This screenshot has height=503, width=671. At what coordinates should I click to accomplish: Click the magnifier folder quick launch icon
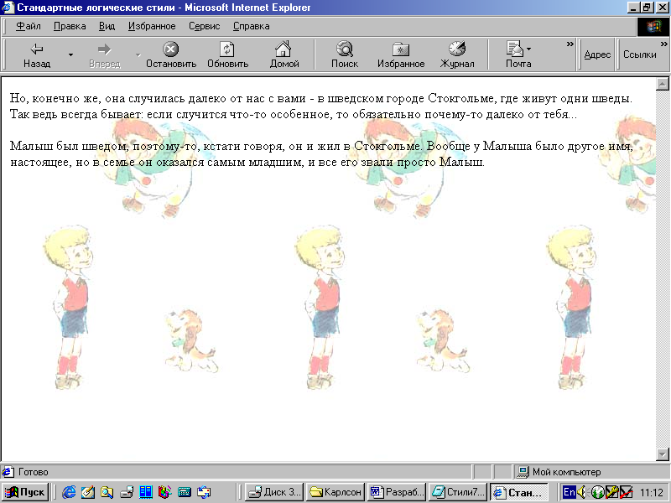pyautogui.click(x=107, y=492)
